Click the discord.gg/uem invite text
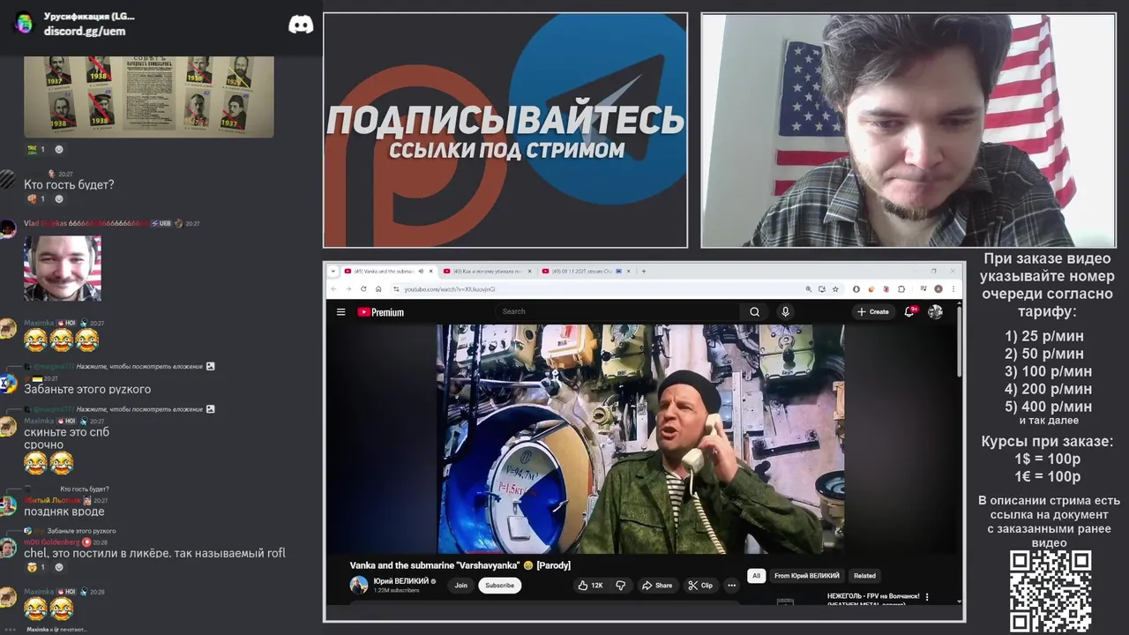Viewport: 1129px width, 635px height. click(85, 31)
